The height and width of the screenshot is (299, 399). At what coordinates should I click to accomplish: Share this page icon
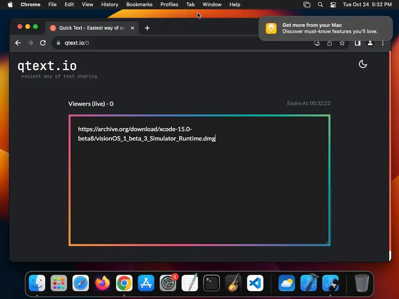pos(330,43)
